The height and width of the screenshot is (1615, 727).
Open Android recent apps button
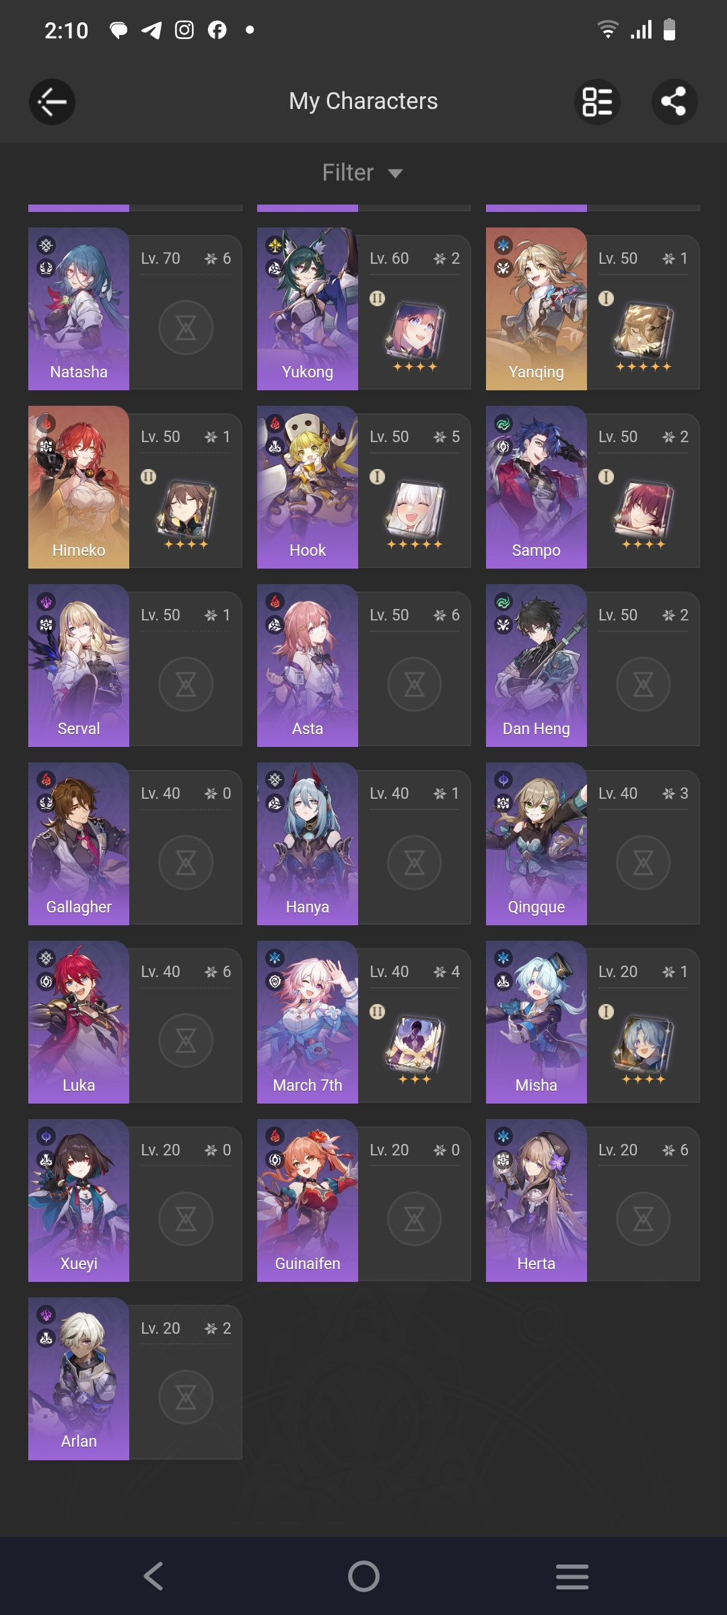[x=572, y=1577]
